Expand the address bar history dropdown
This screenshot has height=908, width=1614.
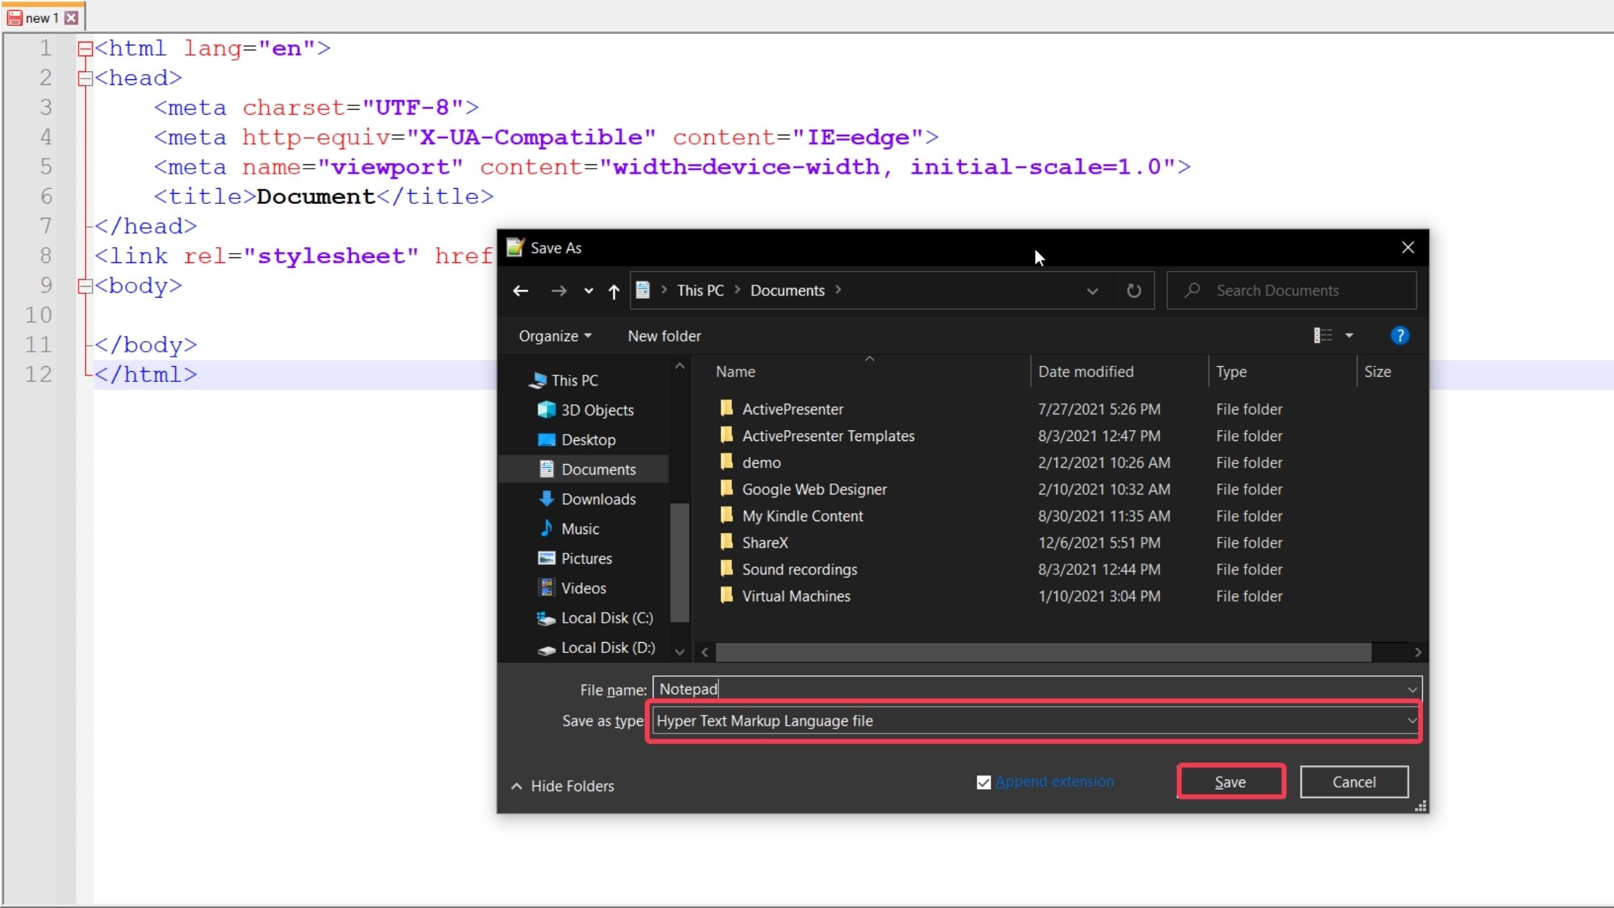1092,291
